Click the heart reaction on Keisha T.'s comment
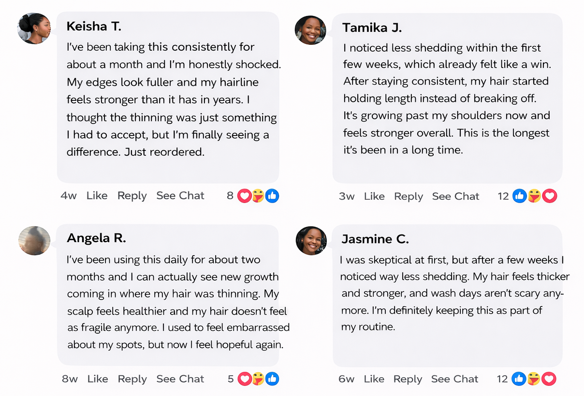 point(244,196)
